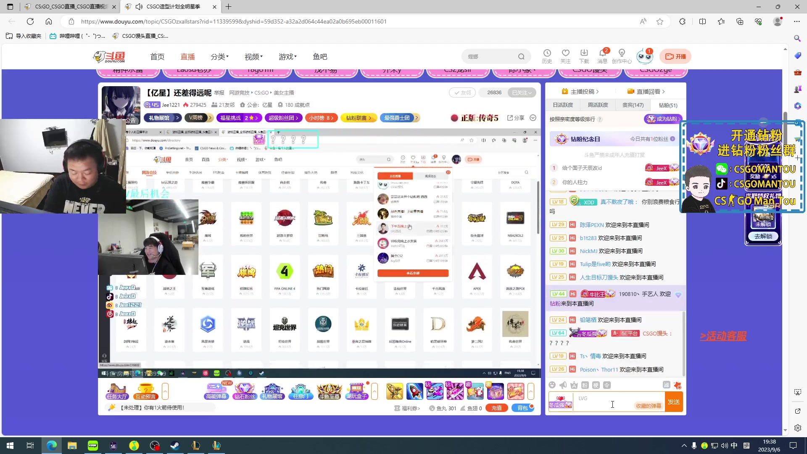Unfollow via the 已关注 toggle
807x454 pixels.
(522, 92)
